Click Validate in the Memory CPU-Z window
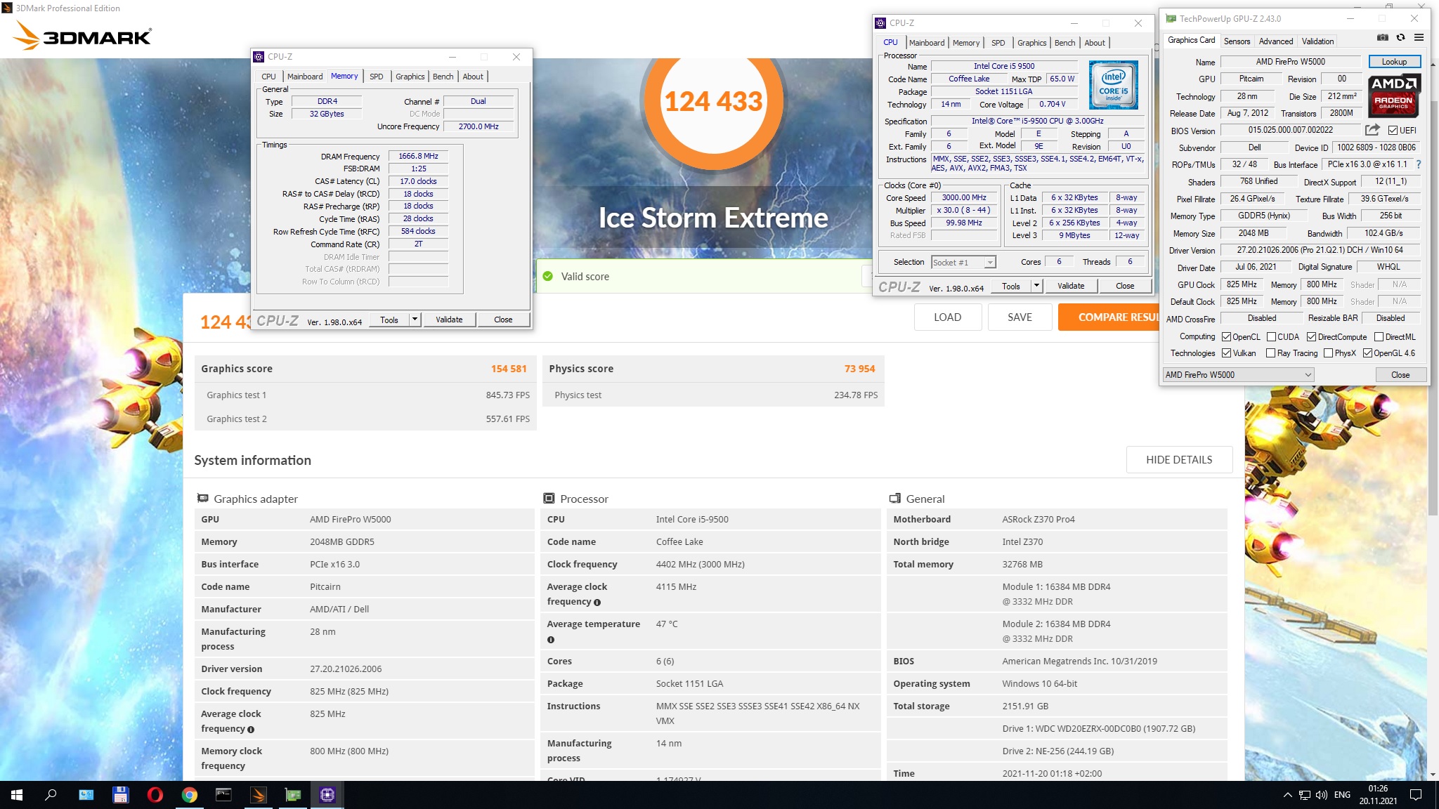The width and height of the screenshot is (1439, 809). click(x=449, y=320)
